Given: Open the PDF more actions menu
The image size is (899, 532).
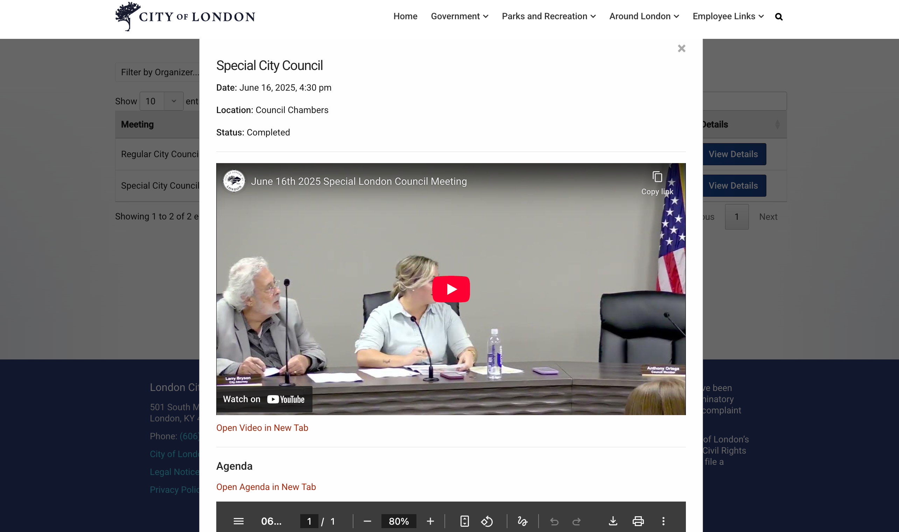Looking at the screenshot, I should 663,521.
